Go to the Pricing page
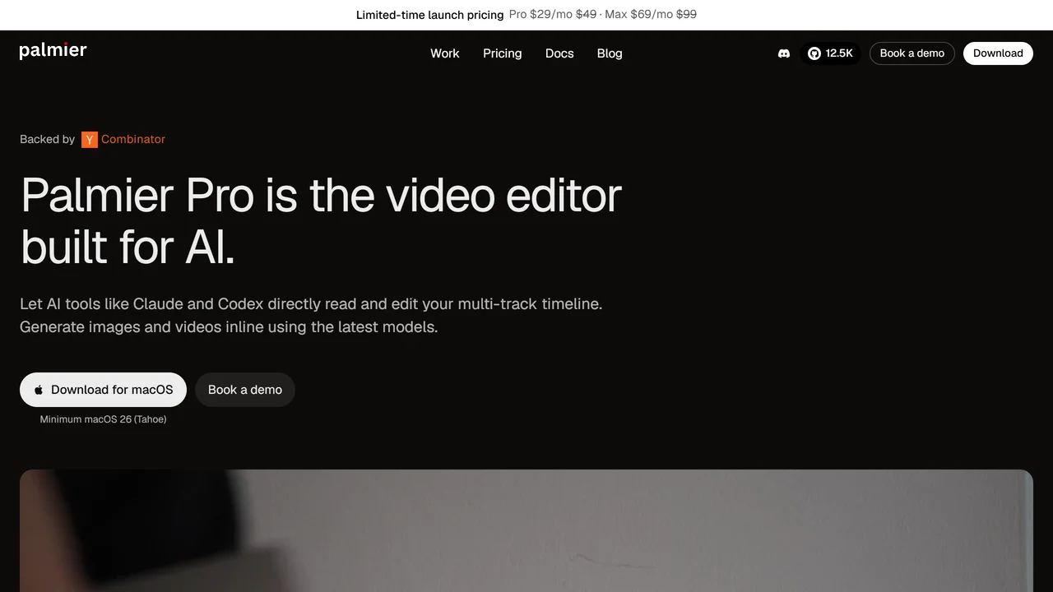 (x=503, y=53)
